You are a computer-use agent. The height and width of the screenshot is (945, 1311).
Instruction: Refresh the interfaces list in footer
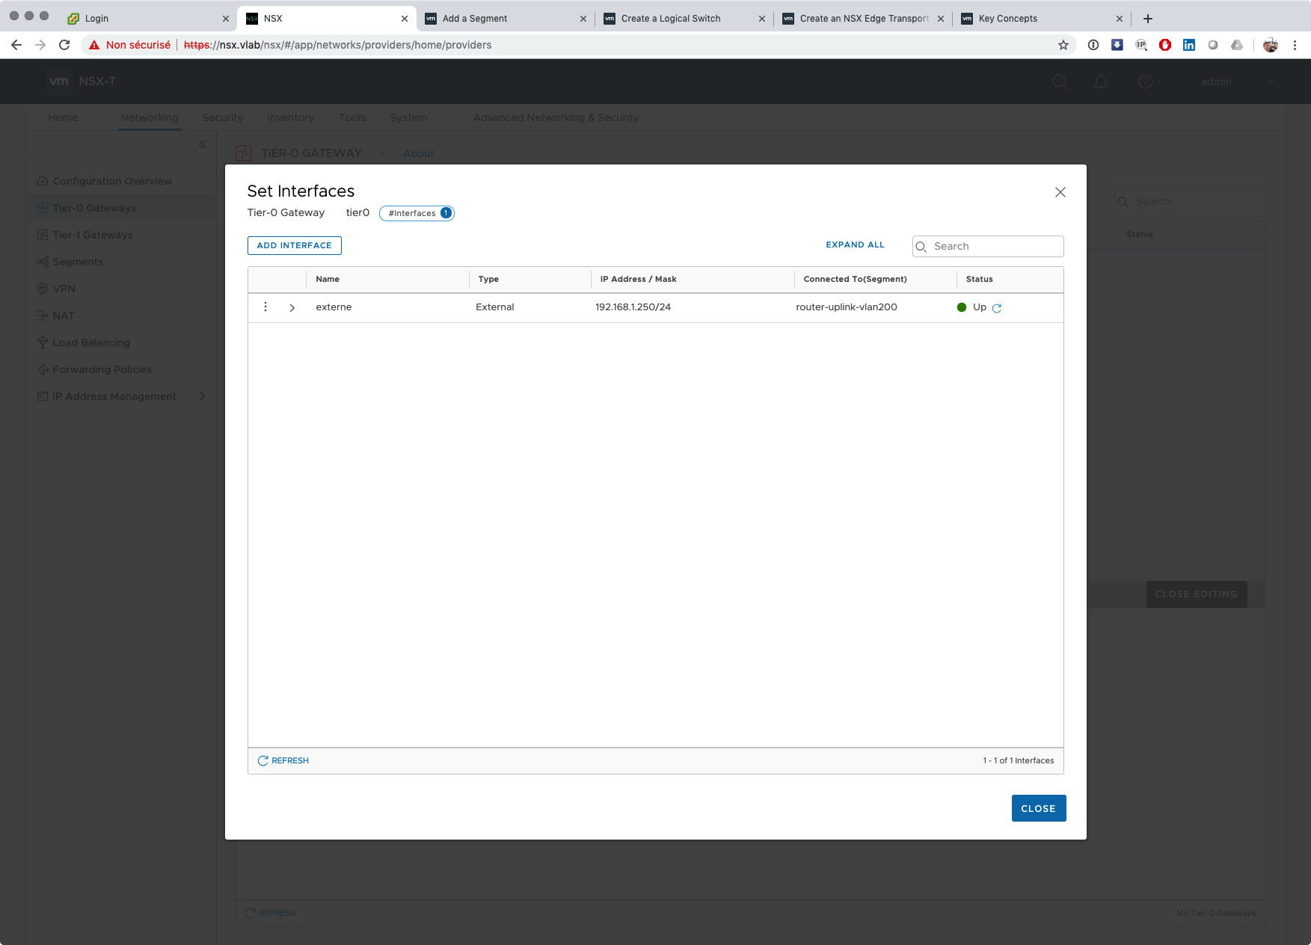[283, 760]
